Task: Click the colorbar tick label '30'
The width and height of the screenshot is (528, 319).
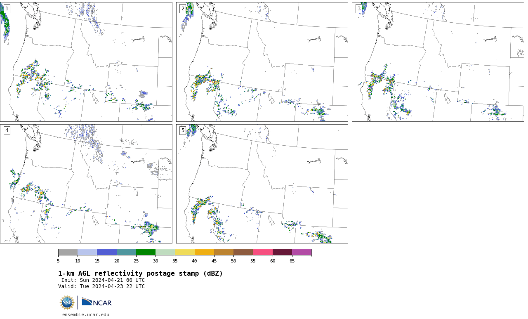Action: [x=156, y=261]
